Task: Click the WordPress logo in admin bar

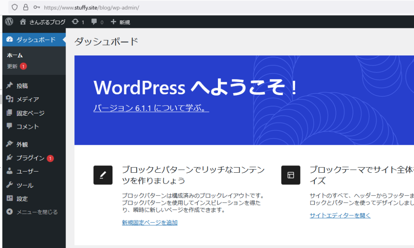Action: pos(9,22)
